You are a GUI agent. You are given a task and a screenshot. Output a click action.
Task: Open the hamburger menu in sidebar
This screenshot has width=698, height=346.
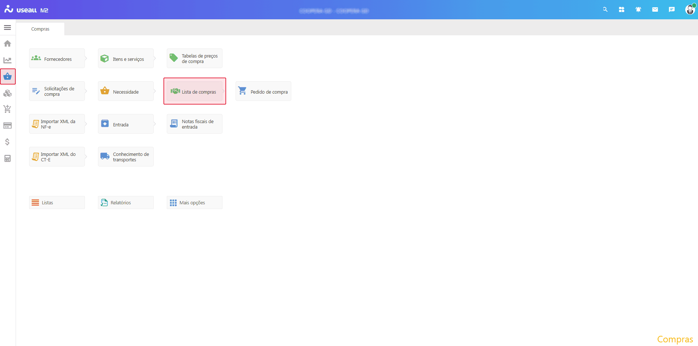[x=7, y=28]
